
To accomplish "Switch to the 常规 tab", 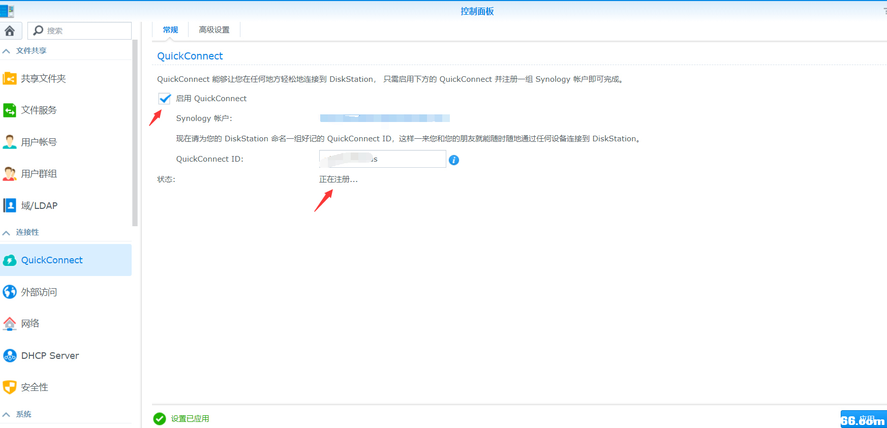I will point(170,30).
